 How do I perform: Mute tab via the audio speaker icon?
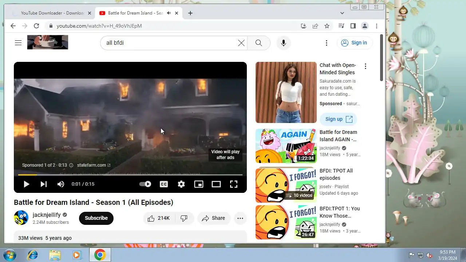[169, 13]
